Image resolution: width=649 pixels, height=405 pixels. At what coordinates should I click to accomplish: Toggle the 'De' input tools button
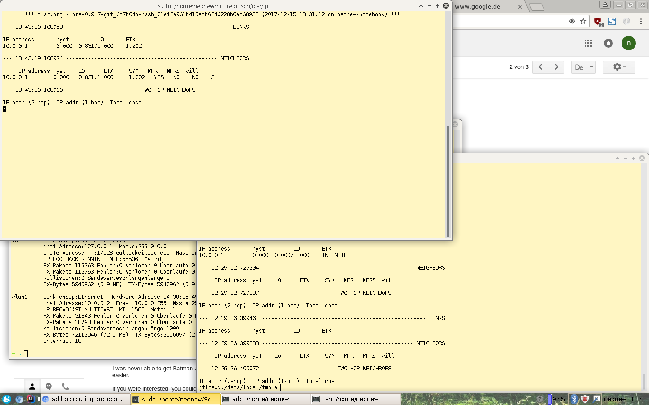[x=579, y=67]
